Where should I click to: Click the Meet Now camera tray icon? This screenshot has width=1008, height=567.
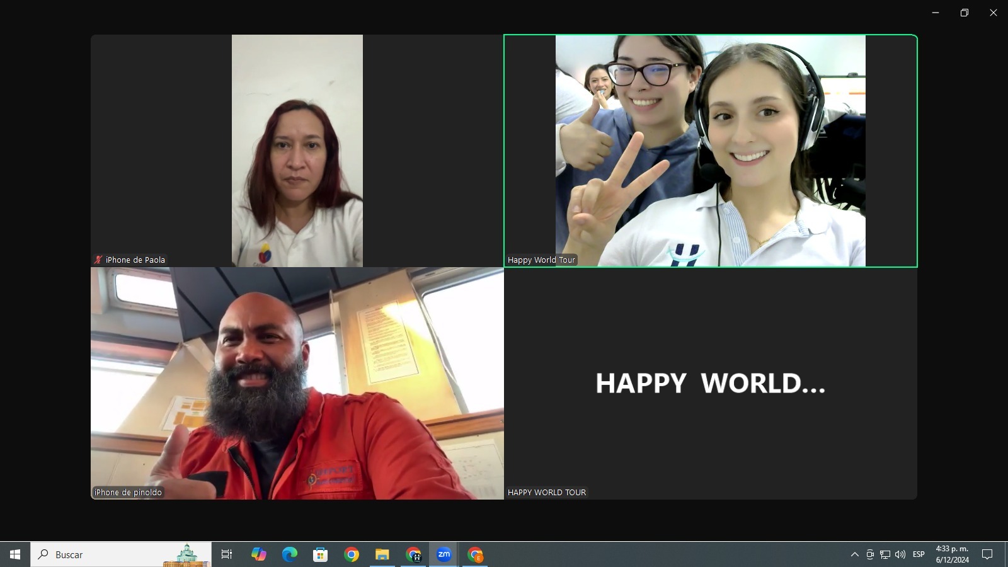(870, 554)
